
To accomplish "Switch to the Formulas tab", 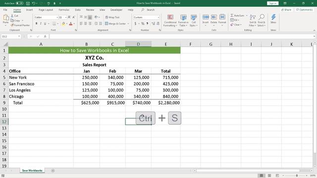I will click(x=64, y=10).
